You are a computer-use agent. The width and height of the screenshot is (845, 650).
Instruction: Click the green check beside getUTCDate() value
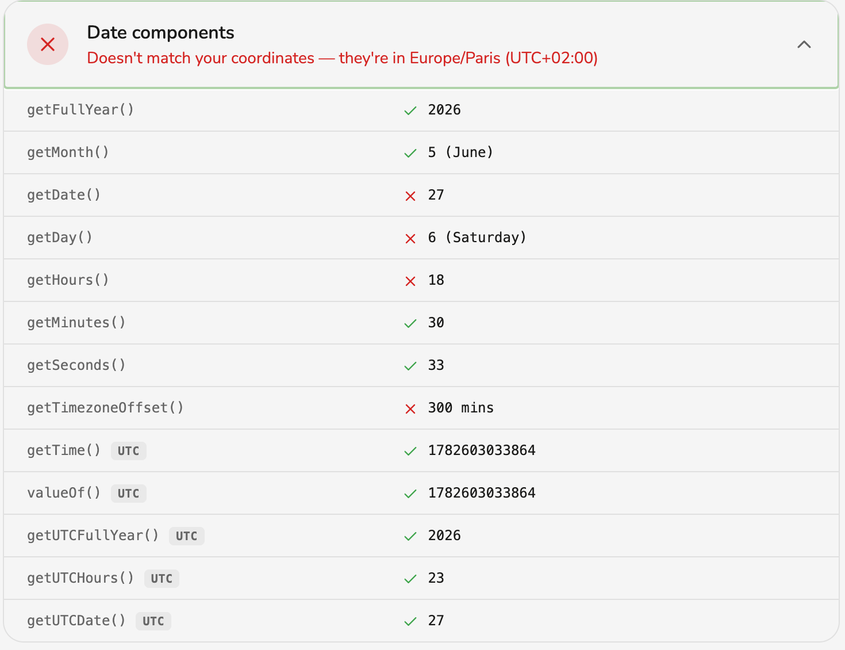410,621
